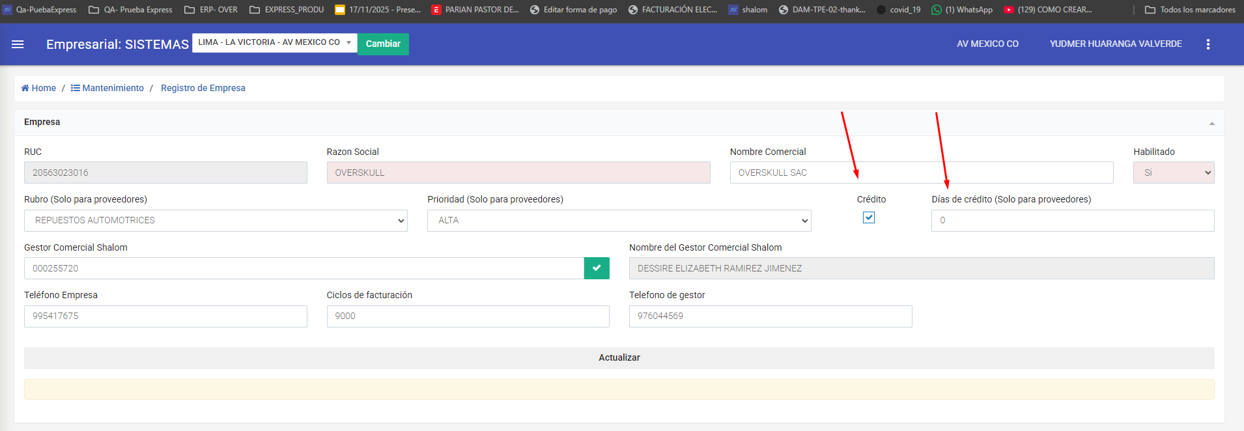The image size is (1244, 431).
Task: Open the Prioridad ALTA dropdown
Action: point(619,221)
